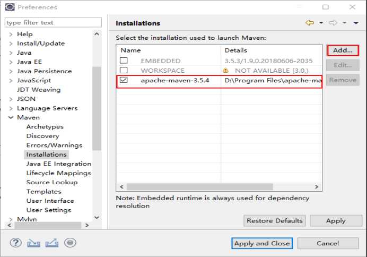Click the table scroll left arrow

pos(121,187)
